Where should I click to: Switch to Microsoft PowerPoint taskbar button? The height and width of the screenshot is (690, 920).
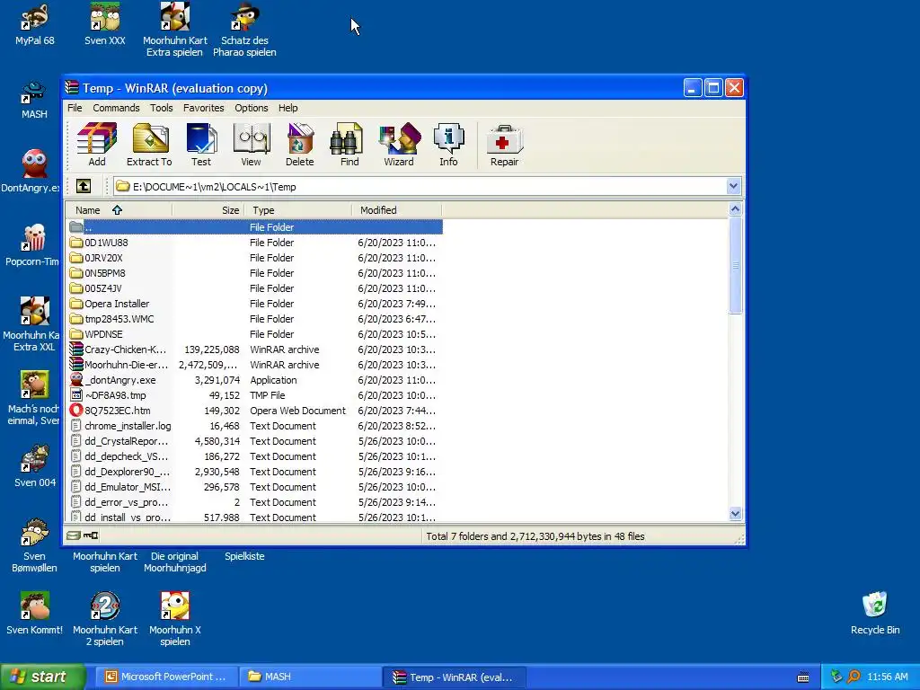coord(166,677)
